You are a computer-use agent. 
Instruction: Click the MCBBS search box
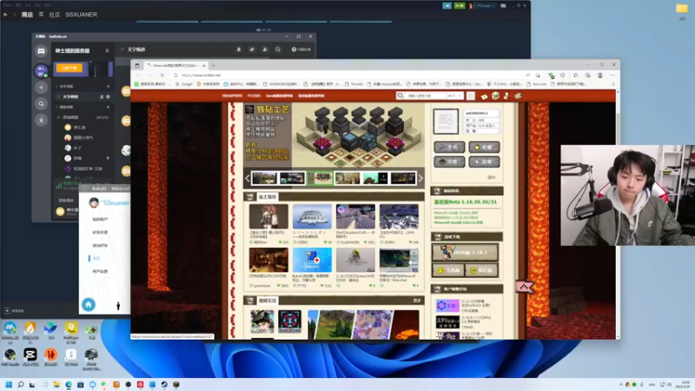pyautogui.click(x=425, y=96)
